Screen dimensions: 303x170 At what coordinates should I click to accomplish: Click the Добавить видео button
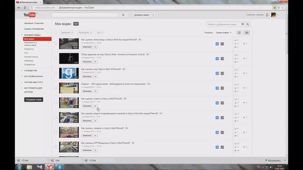coord(142,15)
